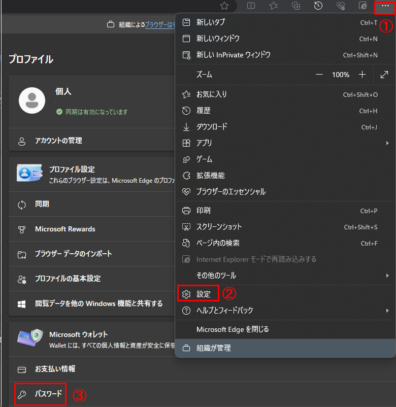Open Browser Essentials heart icon in toolbar

point(341,6)
